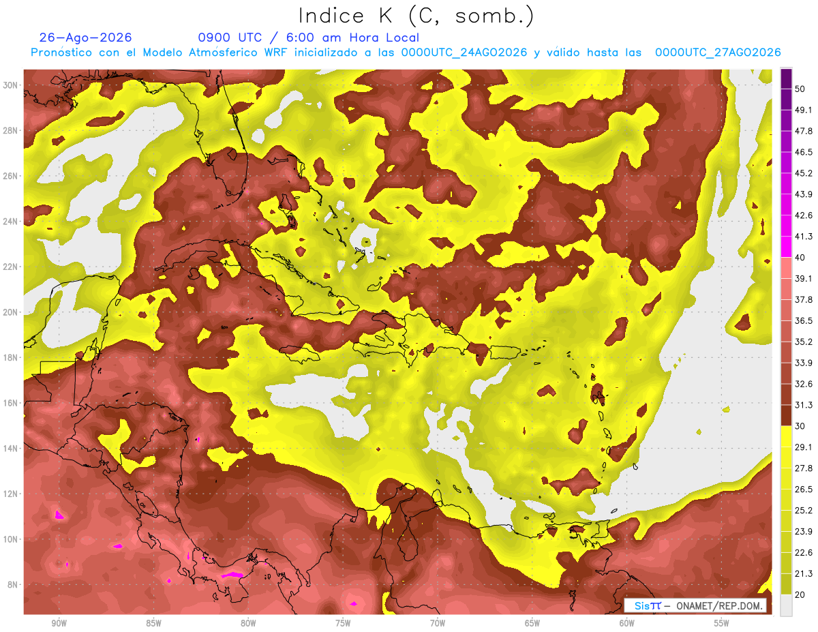
Task: Click the colorbar value label '21.3'
Action: pyautogui.click(x=804, y=574)
